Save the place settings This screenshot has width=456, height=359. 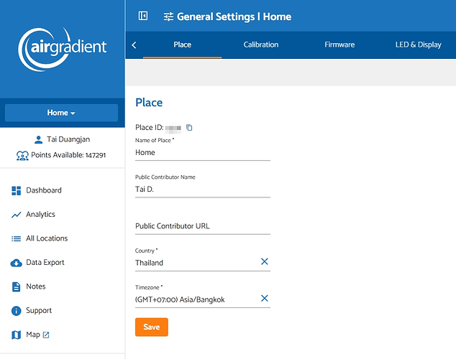pyautogui.click(x=152, y=327)
